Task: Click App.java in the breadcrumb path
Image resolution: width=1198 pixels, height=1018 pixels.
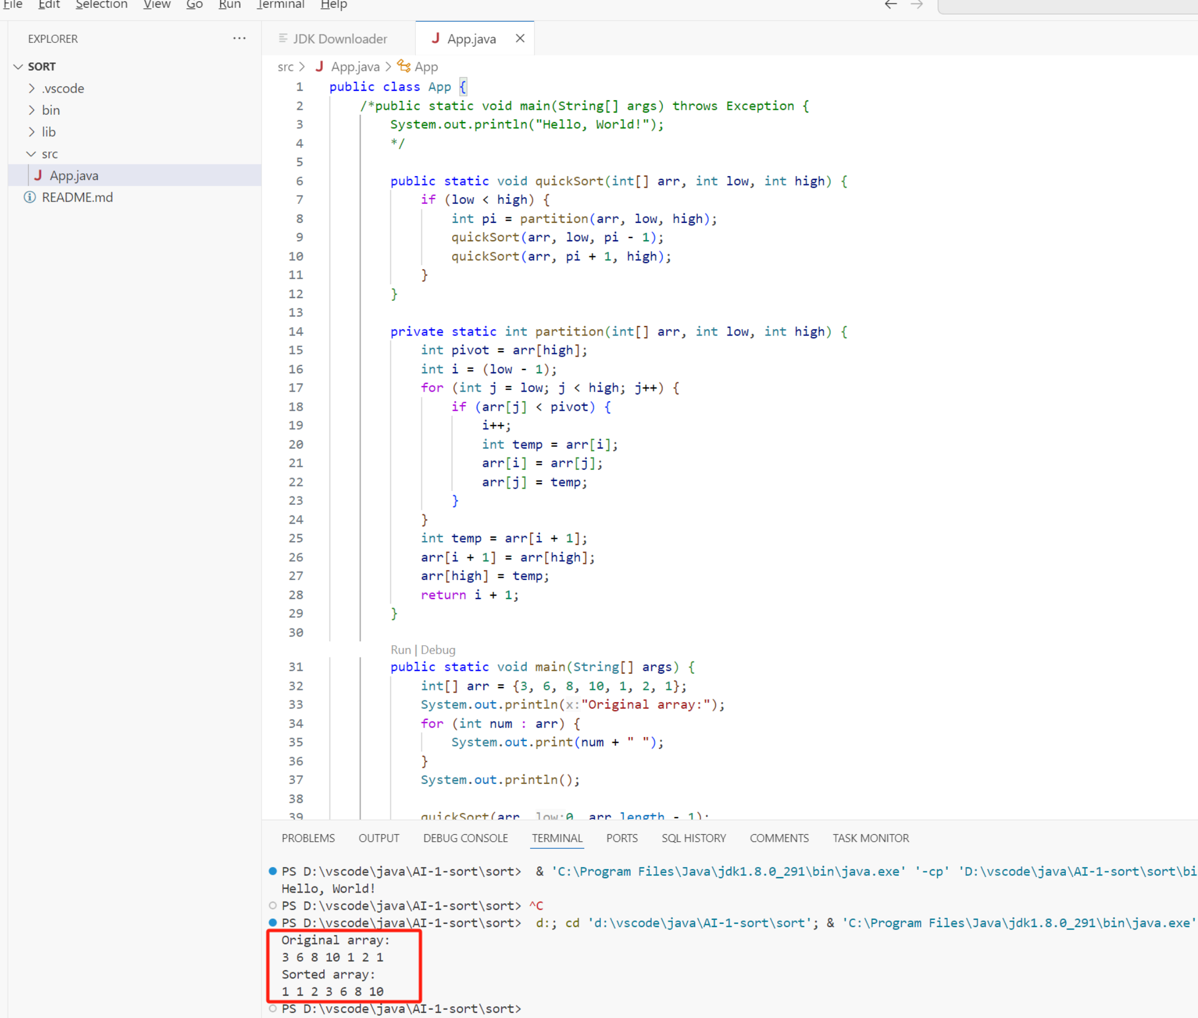Action: pos(355,67)
